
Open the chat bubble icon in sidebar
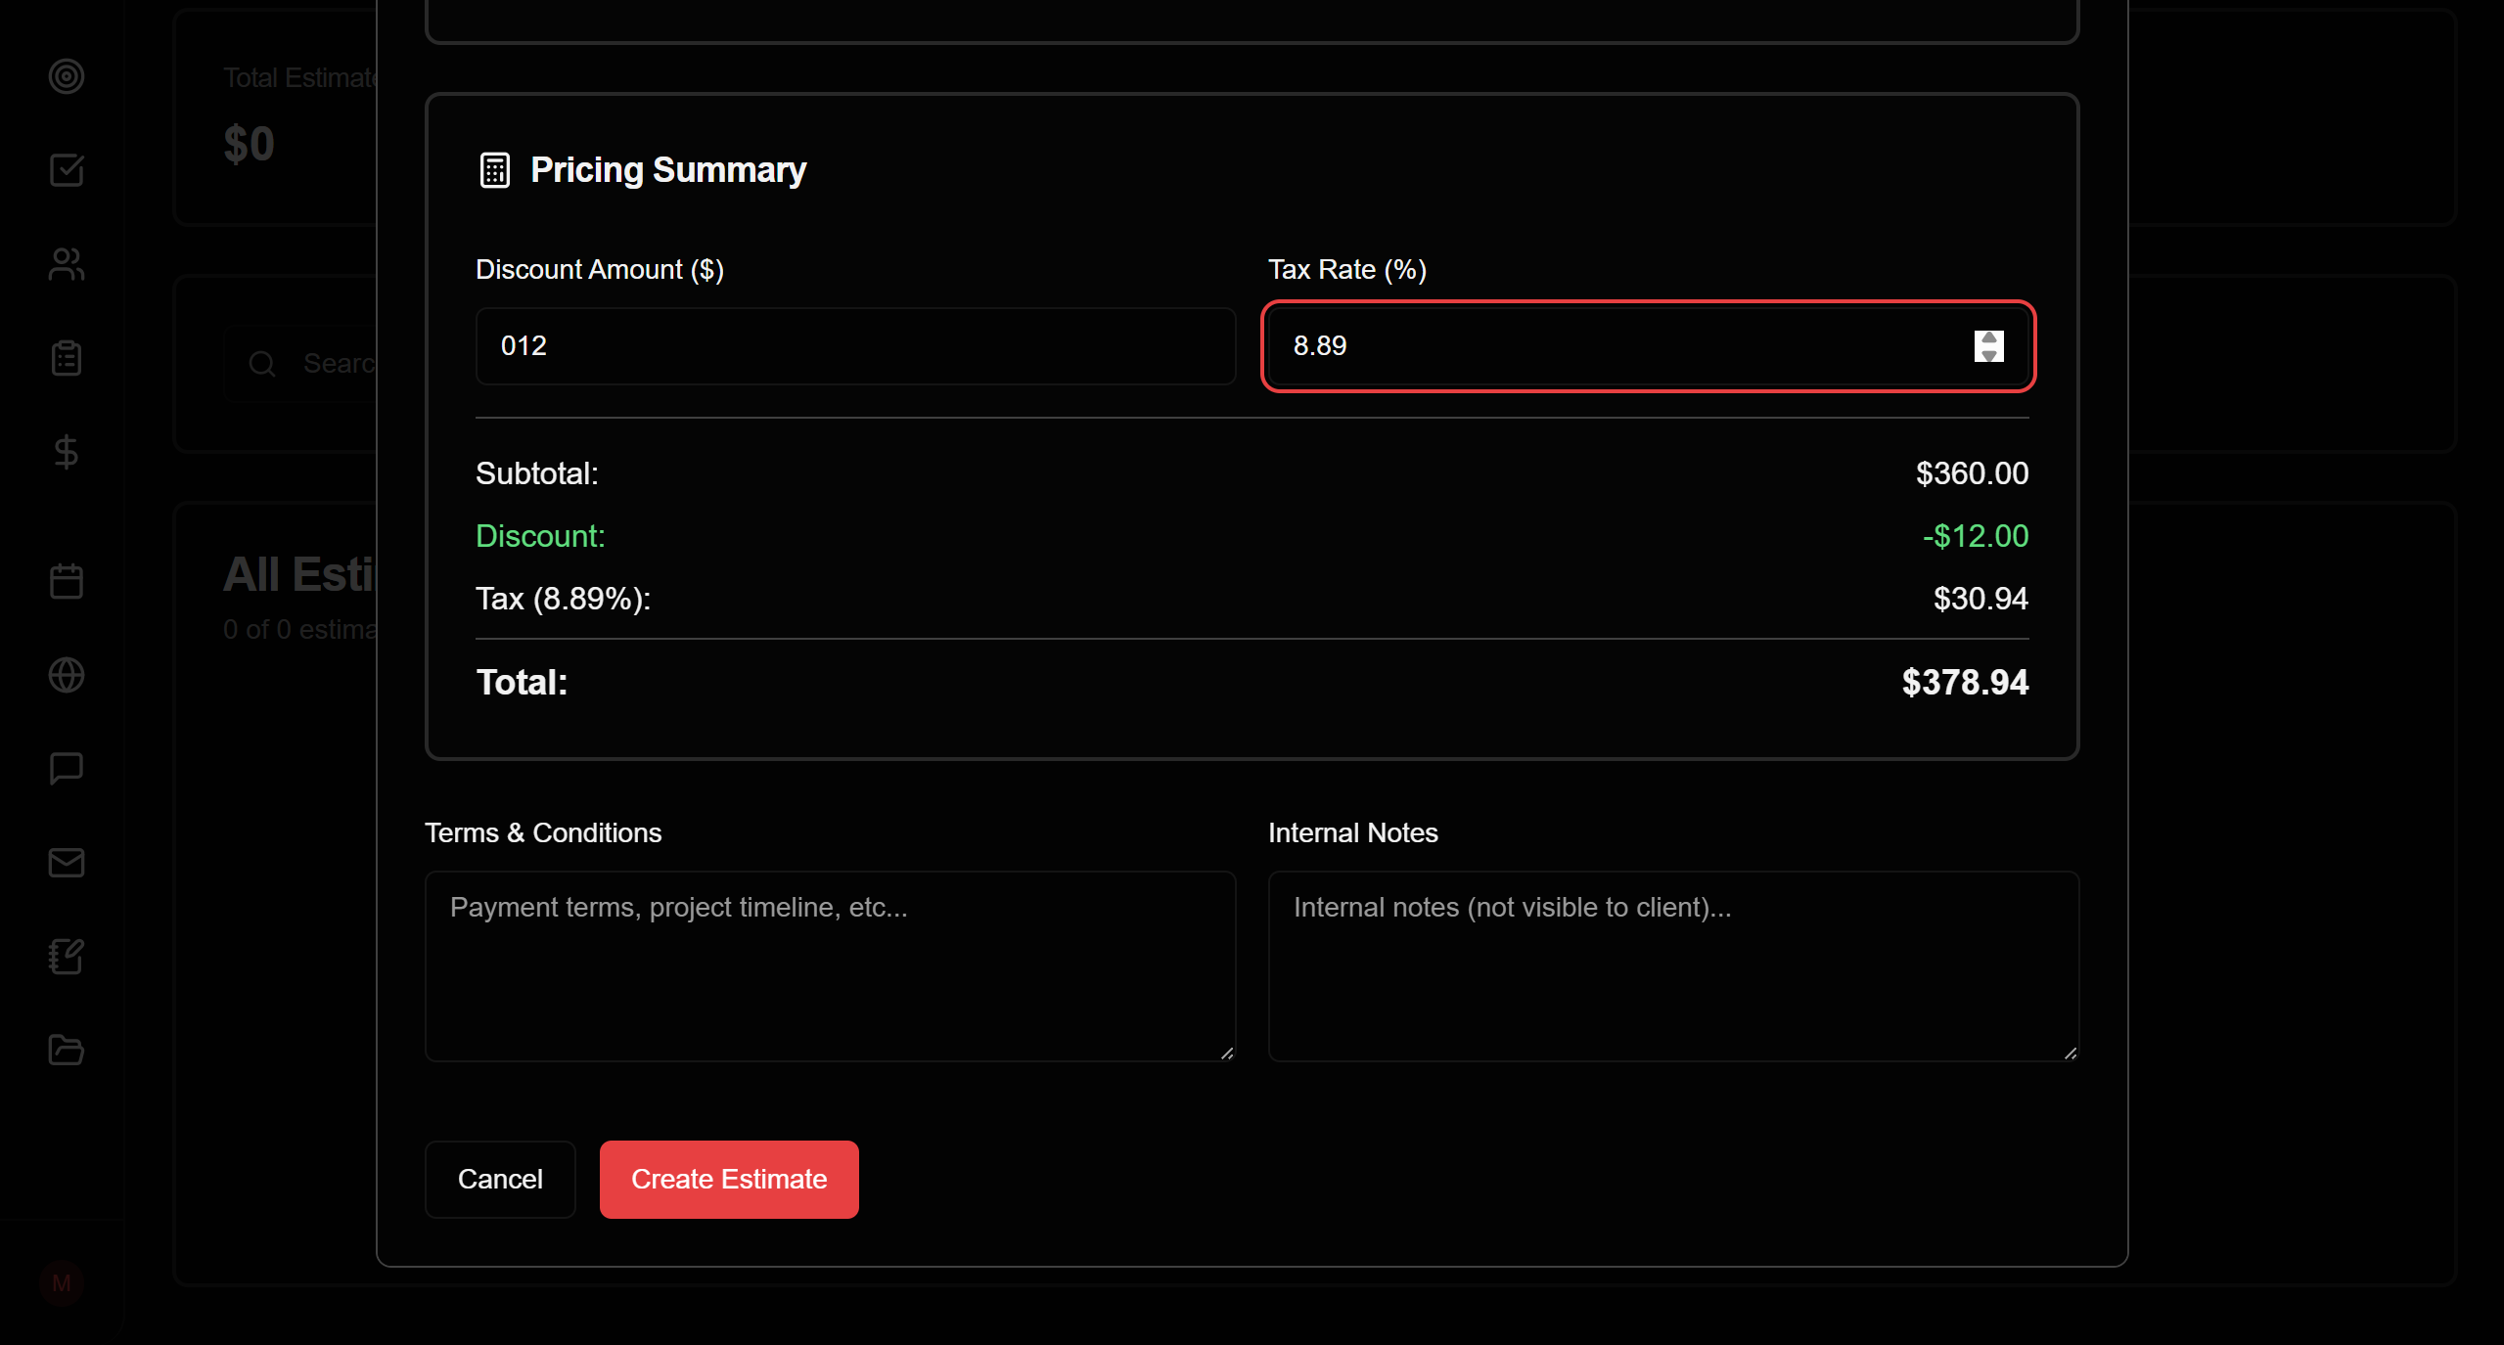click(x=67, y=769)
